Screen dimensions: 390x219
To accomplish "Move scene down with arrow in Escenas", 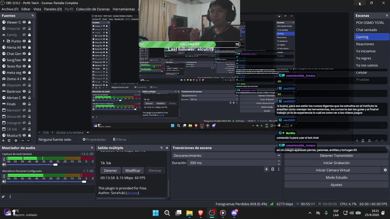I will click(382, 141).
